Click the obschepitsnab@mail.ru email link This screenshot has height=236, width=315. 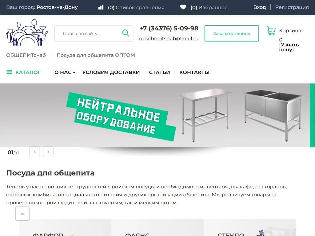[169, 38]
